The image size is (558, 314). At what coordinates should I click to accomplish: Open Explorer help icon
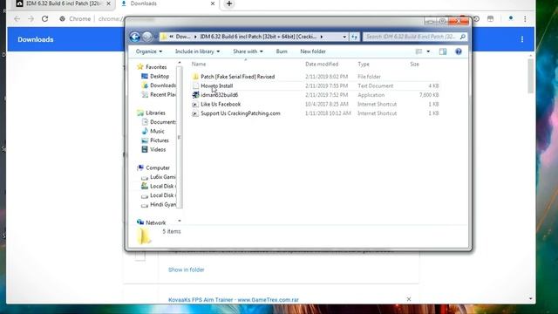[x=459, y=51]
